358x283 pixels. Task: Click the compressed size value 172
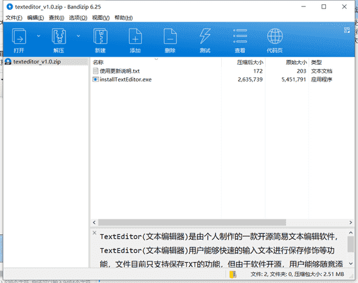tap(258, 71)
